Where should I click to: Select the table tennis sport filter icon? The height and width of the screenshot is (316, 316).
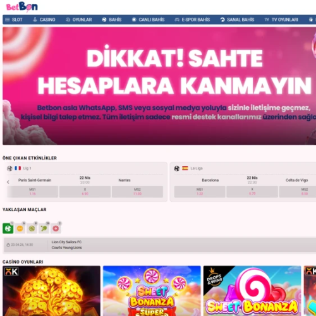[44, 228]
